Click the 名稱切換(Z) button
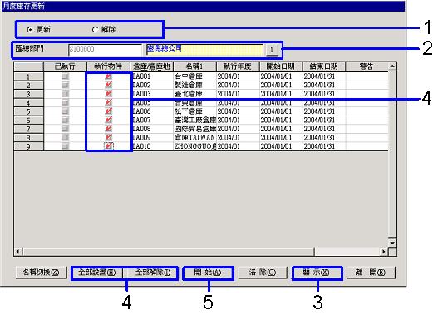The height and width of the screenshot is (315, 433). (x=41, y=273)
